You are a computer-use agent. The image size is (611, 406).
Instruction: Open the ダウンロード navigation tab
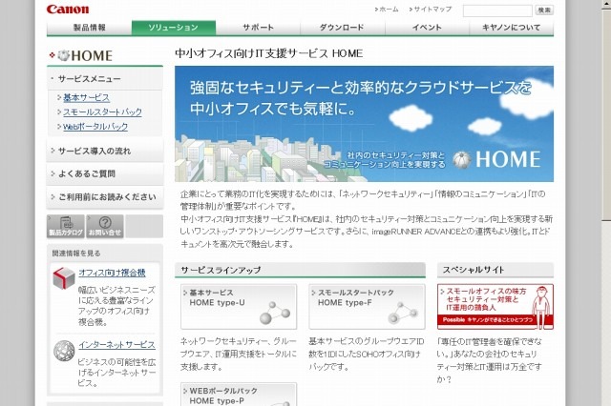click(x=342, y=28)
